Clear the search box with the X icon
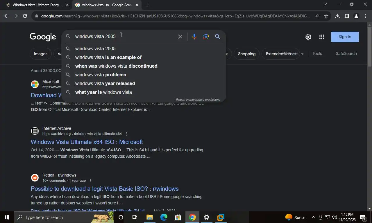 180,37
